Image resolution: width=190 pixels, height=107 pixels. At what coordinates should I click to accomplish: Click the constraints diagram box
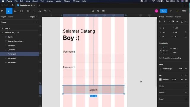click(164, 51)
